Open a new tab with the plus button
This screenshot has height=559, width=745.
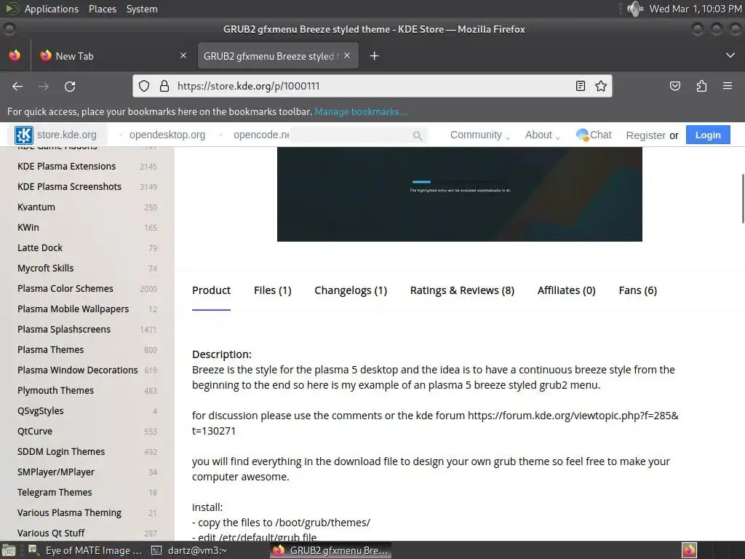coord(375,56)
